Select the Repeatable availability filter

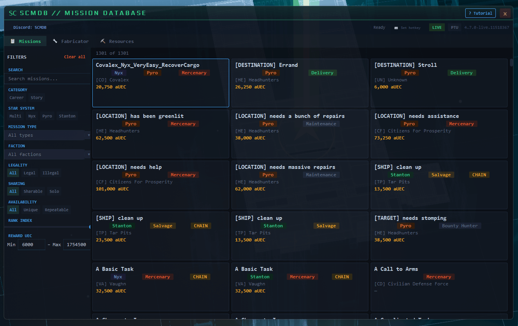pyautogui.click(x=56, y=210)
